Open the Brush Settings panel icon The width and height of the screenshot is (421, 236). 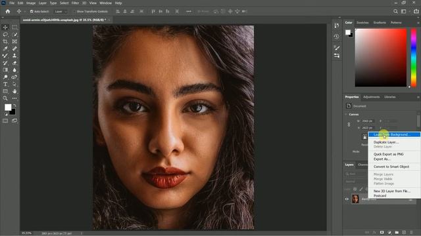336,48
